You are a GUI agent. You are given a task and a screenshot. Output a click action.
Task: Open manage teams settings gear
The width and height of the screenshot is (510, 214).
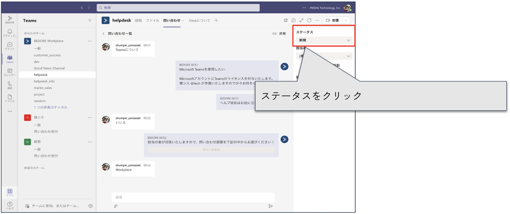tap(91, 206)
